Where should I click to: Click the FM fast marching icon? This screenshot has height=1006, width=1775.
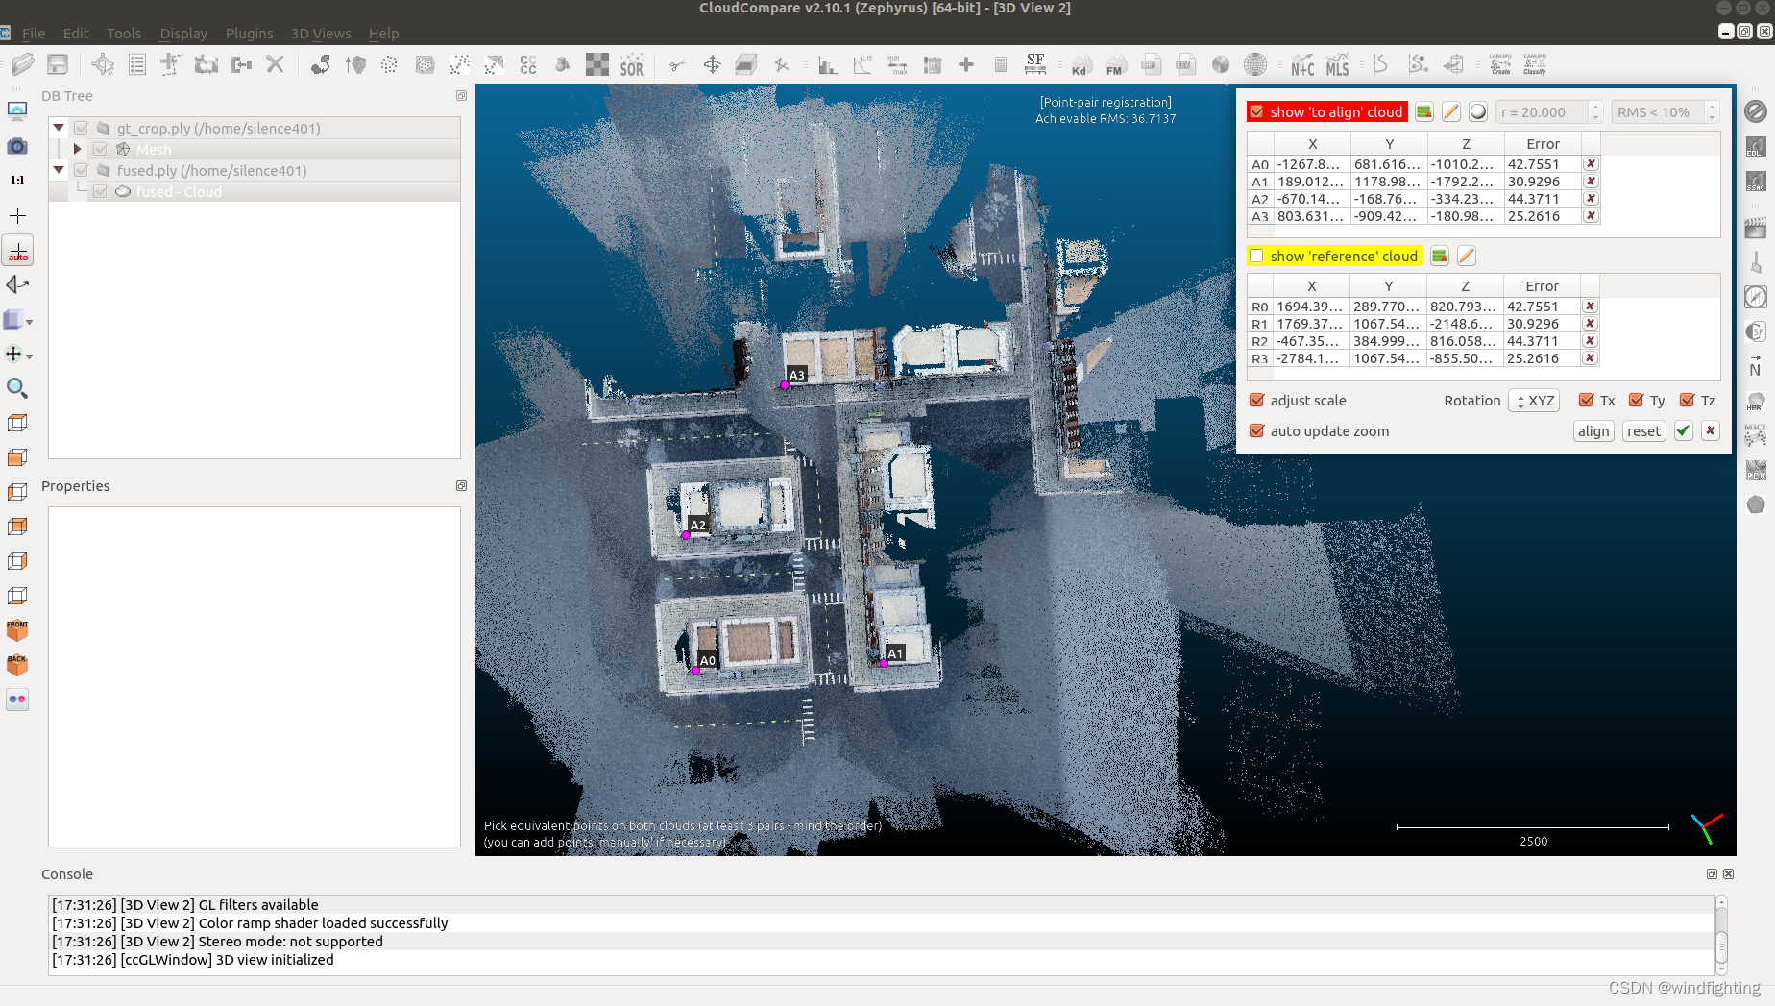pyautogui.click(x=1115, y=65)
